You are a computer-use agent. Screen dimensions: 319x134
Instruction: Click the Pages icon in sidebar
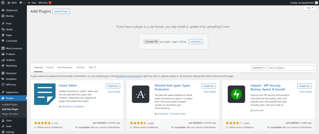3,35
